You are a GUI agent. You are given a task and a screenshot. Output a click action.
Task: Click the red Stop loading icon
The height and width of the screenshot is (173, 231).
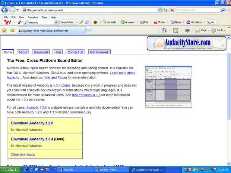[x=172, y=10]
